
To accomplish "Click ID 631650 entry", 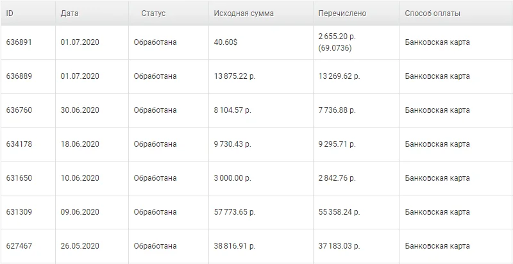I will (x=19, y=178).
